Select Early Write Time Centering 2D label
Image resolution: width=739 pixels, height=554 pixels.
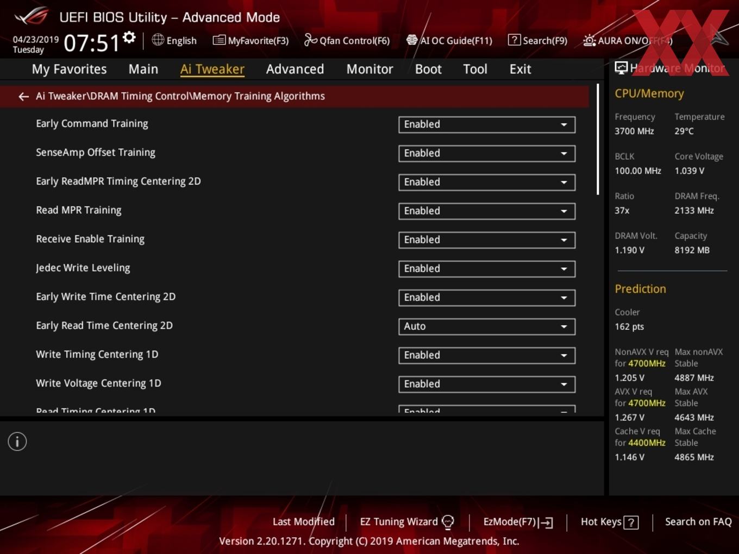(x=106, y=297)
